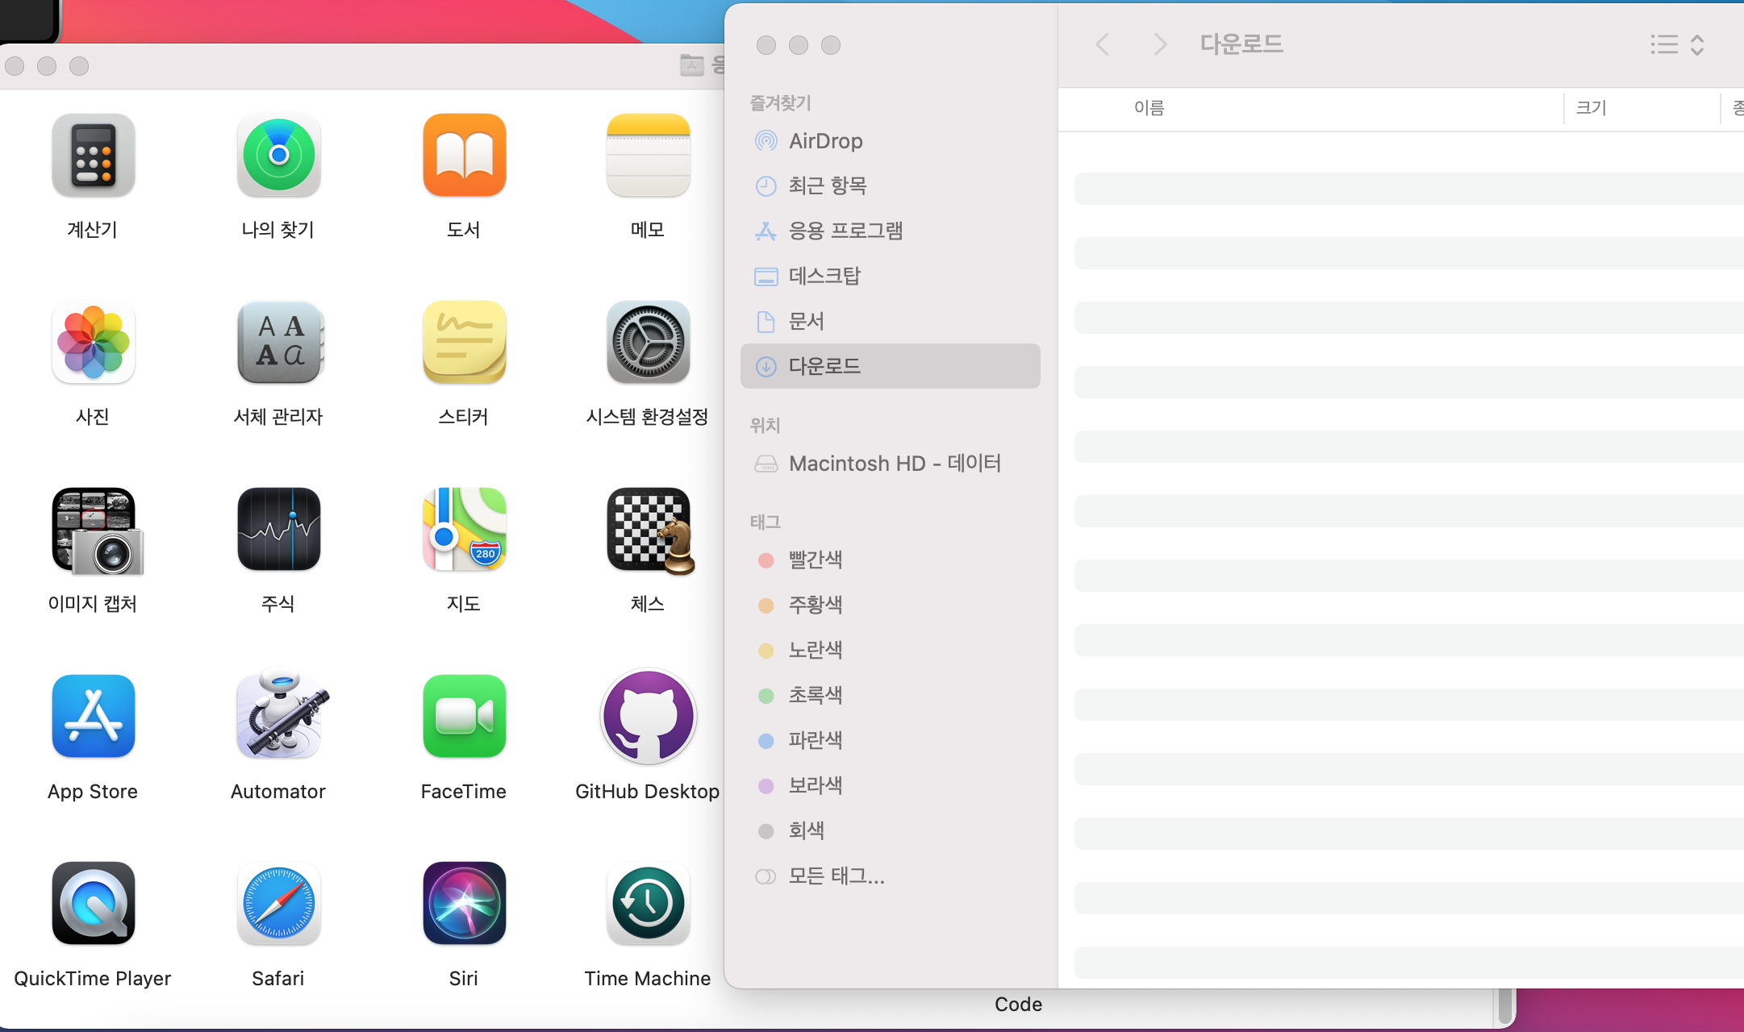Open Macintosh HD - 데이터 location
Image resolution: width=1744 pixels, height=1032 pixels.
894,464
